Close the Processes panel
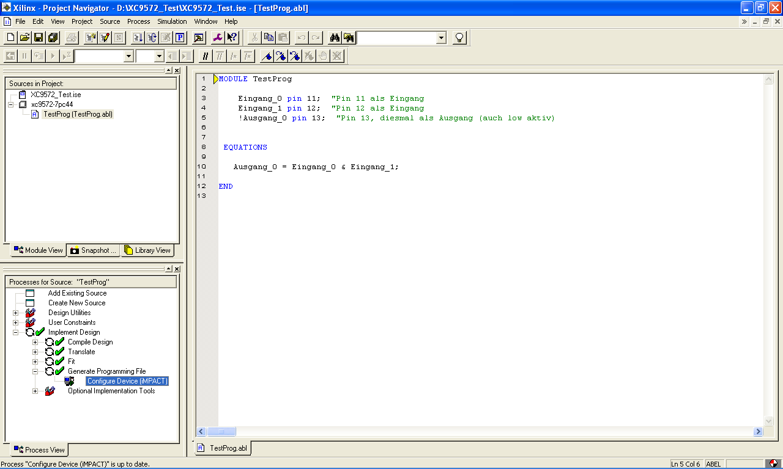783x469 pixels. (x=177, y=269)
